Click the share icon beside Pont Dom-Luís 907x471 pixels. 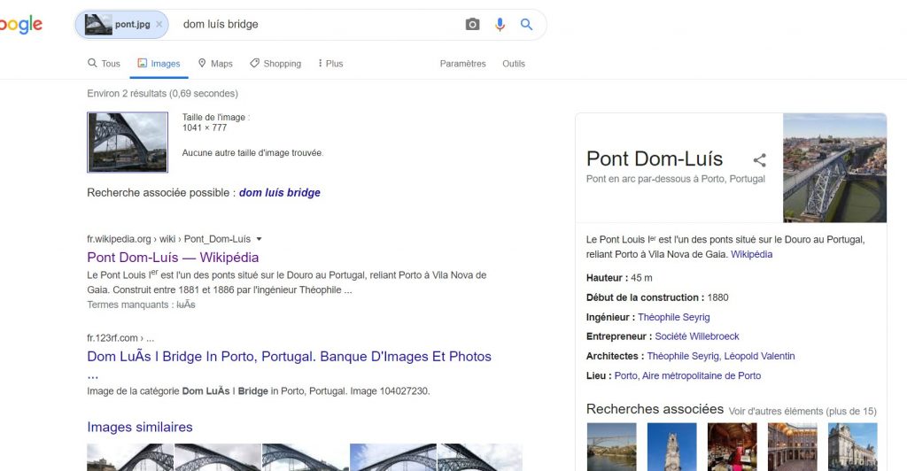(759, 160)
